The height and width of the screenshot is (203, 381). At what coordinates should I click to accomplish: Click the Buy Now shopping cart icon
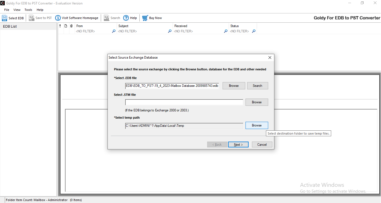pyautogui.click(x=145, y=18)
